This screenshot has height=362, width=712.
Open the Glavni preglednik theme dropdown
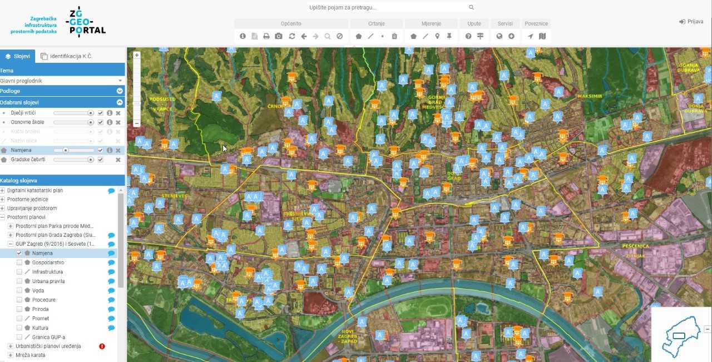click(x=62, y=81)
